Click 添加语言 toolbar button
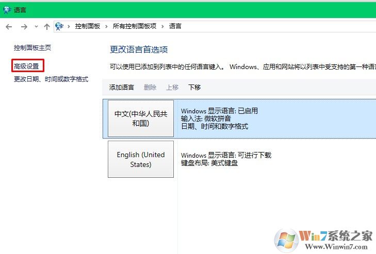 pos(122,87)
